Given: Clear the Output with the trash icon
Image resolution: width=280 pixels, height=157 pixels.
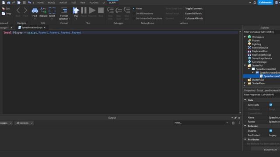Looking at the screenshot, I should point(233,123).
